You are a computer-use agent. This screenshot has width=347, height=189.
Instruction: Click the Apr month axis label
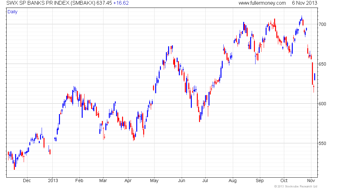[x=128, y=181]
